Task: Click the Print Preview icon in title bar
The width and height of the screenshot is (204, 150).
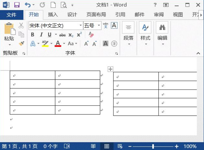Action: [64, 5]
